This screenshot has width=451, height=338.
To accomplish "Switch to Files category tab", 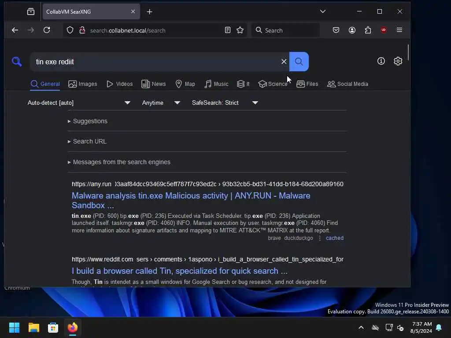I will point(307,84).
